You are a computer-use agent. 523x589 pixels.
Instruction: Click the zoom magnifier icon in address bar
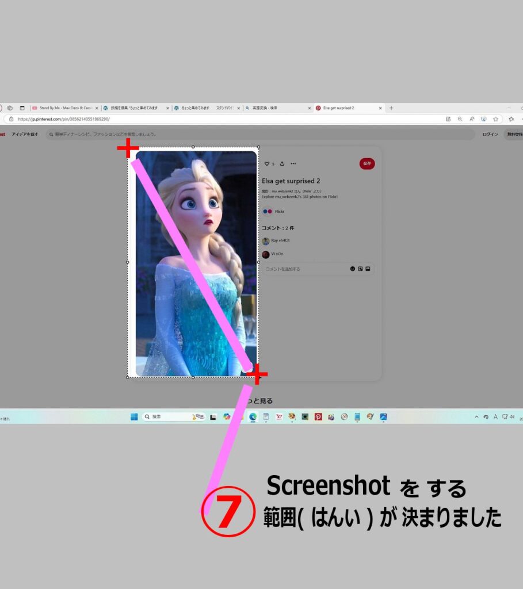[460, 119]
